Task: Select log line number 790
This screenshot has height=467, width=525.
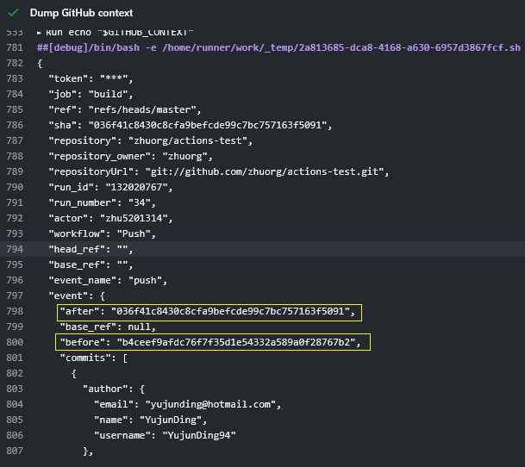Action: tap(15, 187)
